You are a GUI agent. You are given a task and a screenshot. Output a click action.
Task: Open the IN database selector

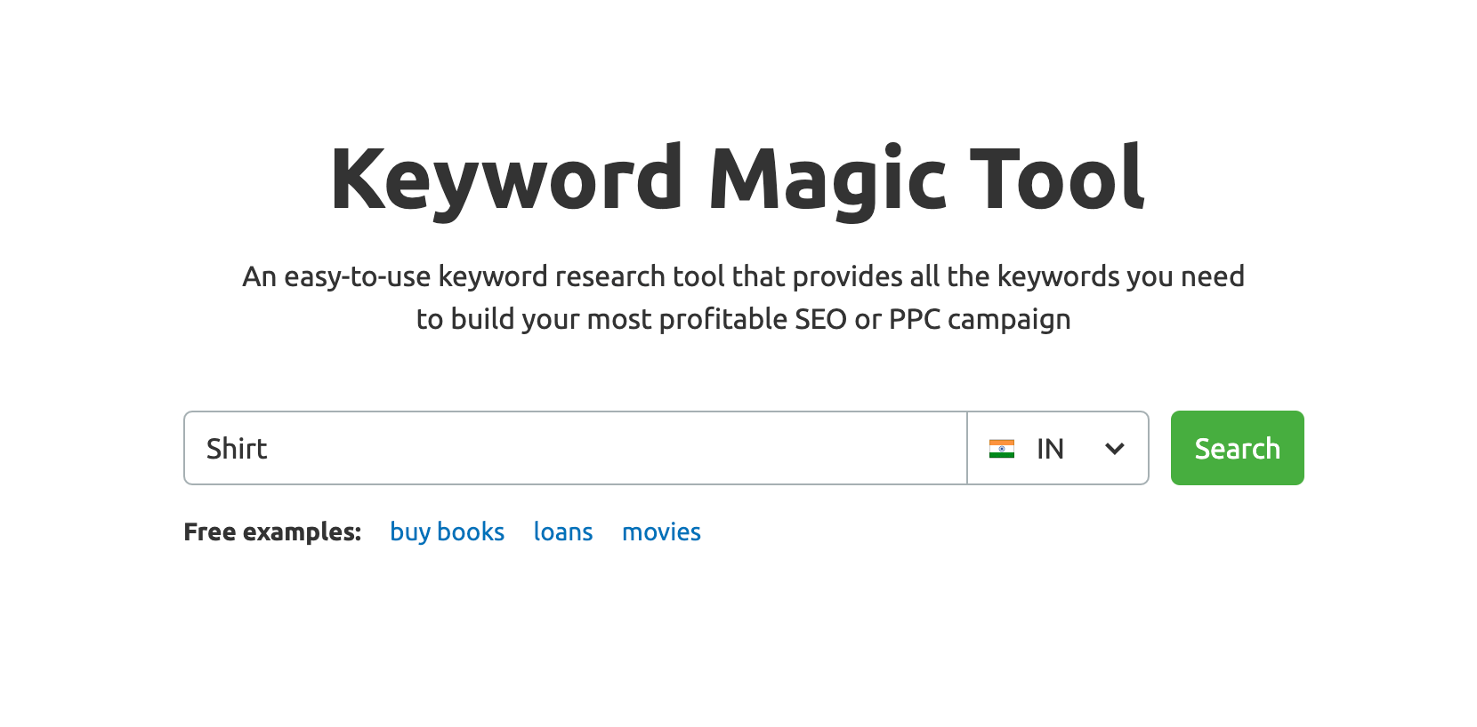(x=1058, y=448)
